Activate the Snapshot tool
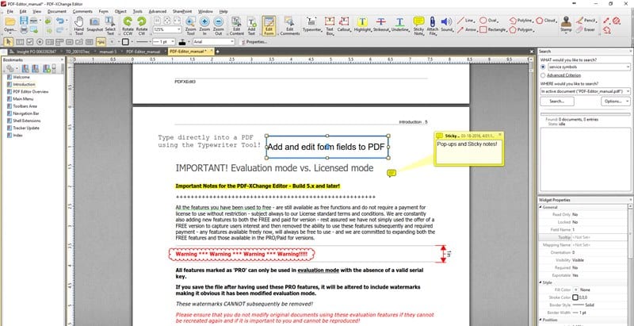 (94, 25)
